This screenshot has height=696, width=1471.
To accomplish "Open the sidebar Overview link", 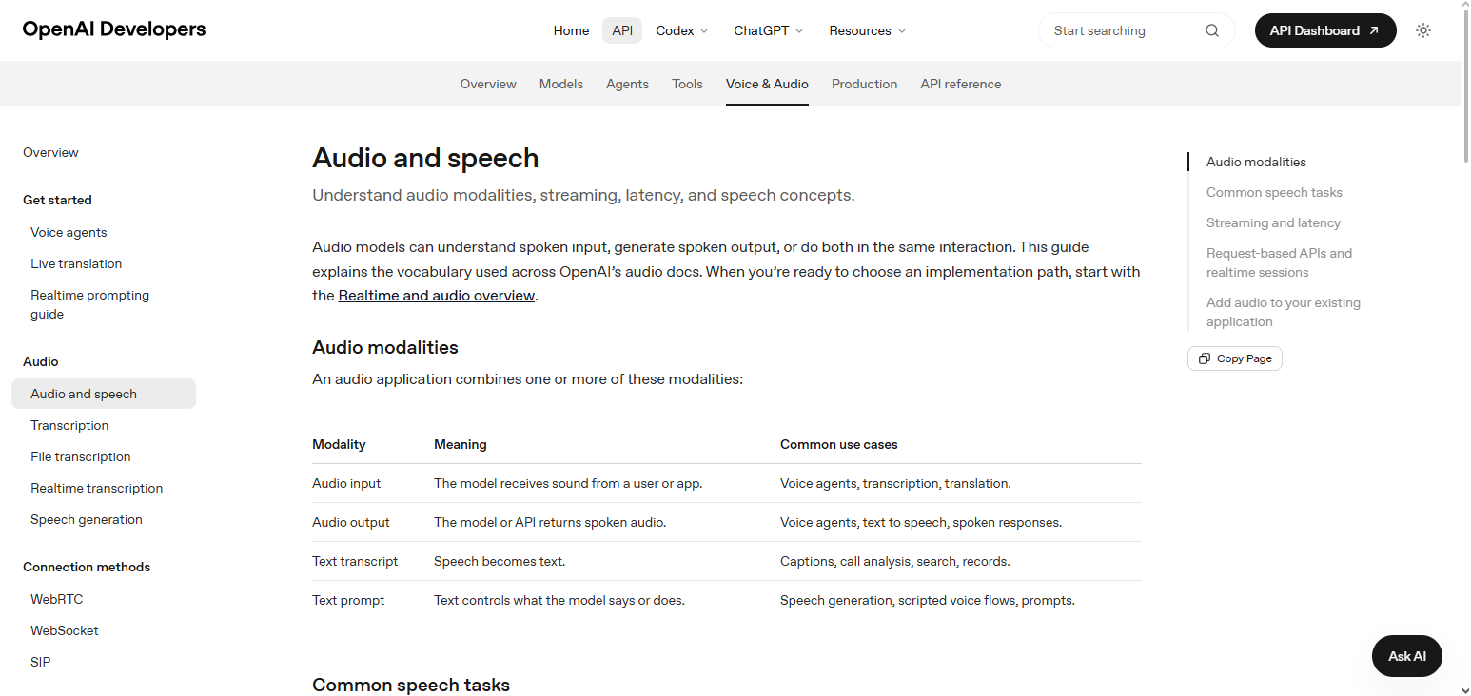I will pyautogui.click(x=50, y=152).
